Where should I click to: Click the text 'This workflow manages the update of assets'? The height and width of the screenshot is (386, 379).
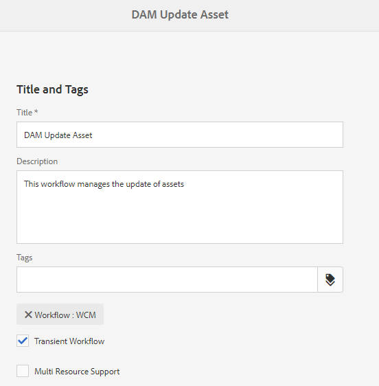click(x=104, y=184)
